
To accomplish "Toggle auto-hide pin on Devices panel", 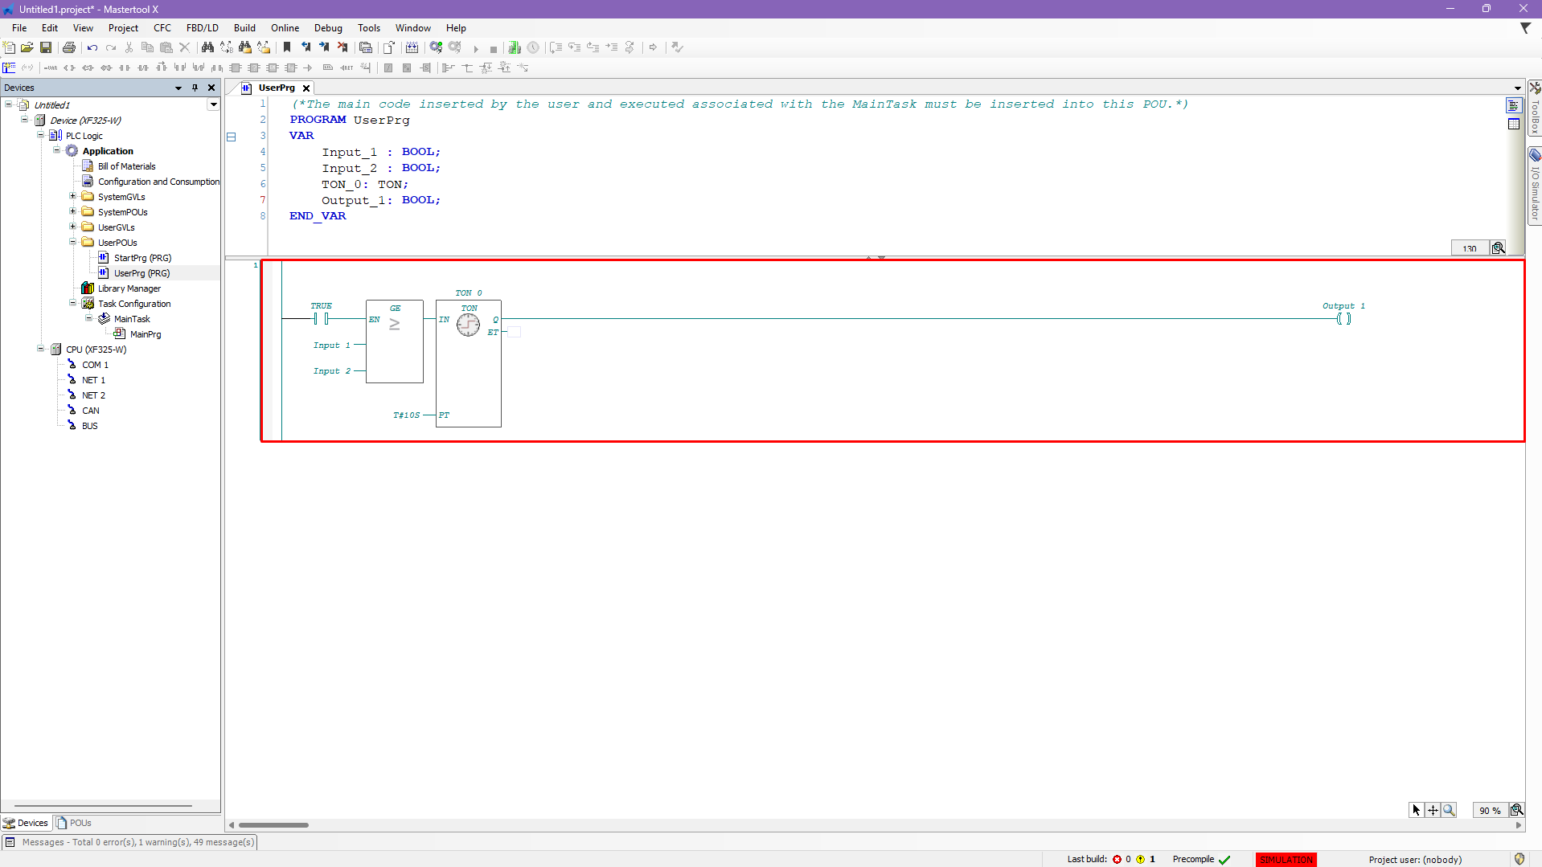I will (195, 88).
